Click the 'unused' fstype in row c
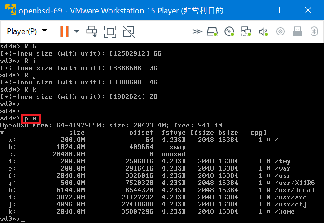The image size is (324, 223). pos(174,154)
